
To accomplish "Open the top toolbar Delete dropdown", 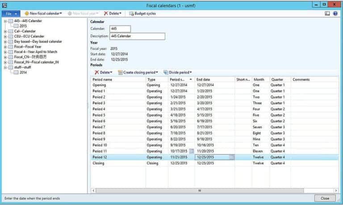I will pos(113,13).
